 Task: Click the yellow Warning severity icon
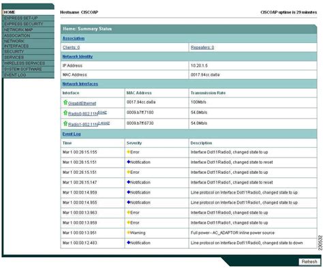pos(129,233)
